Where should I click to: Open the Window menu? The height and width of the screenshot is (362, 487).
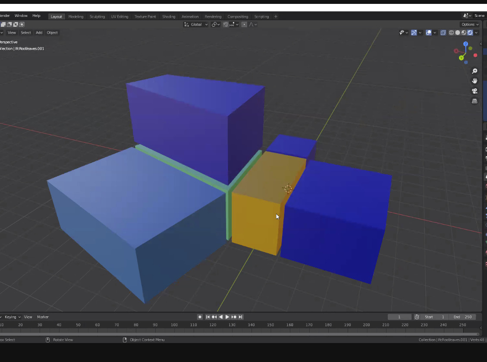point(21,16)
